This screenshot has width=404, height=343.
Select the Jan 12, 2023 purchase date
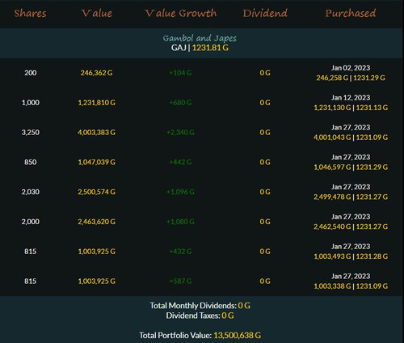(x=351, y=98)
